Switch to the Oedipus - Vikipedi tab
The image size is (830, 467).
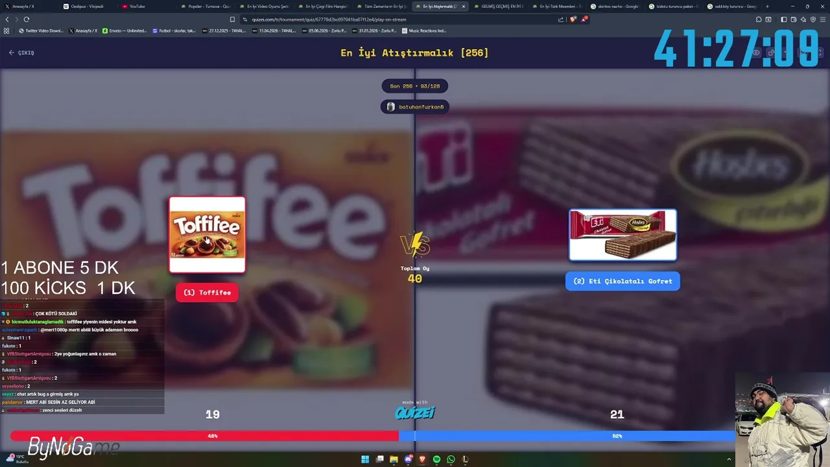pos(88,6)
